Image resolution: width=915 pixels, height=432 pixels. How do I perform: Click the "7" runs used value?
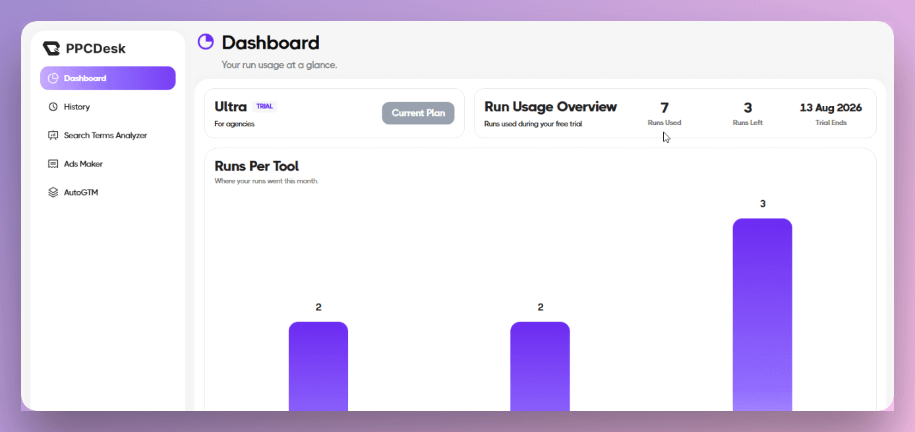[664, 108]
